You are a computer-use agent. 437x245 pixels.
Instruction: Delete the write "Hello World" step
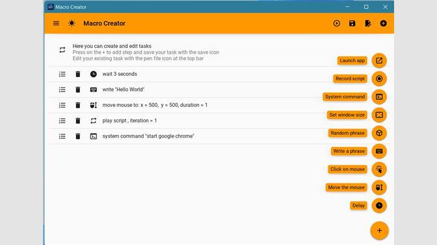(78, 89)
